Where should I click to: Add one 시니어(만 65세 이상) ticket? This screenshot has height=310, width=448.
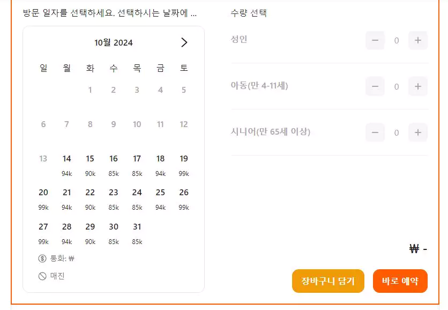(x=417, y=132)
